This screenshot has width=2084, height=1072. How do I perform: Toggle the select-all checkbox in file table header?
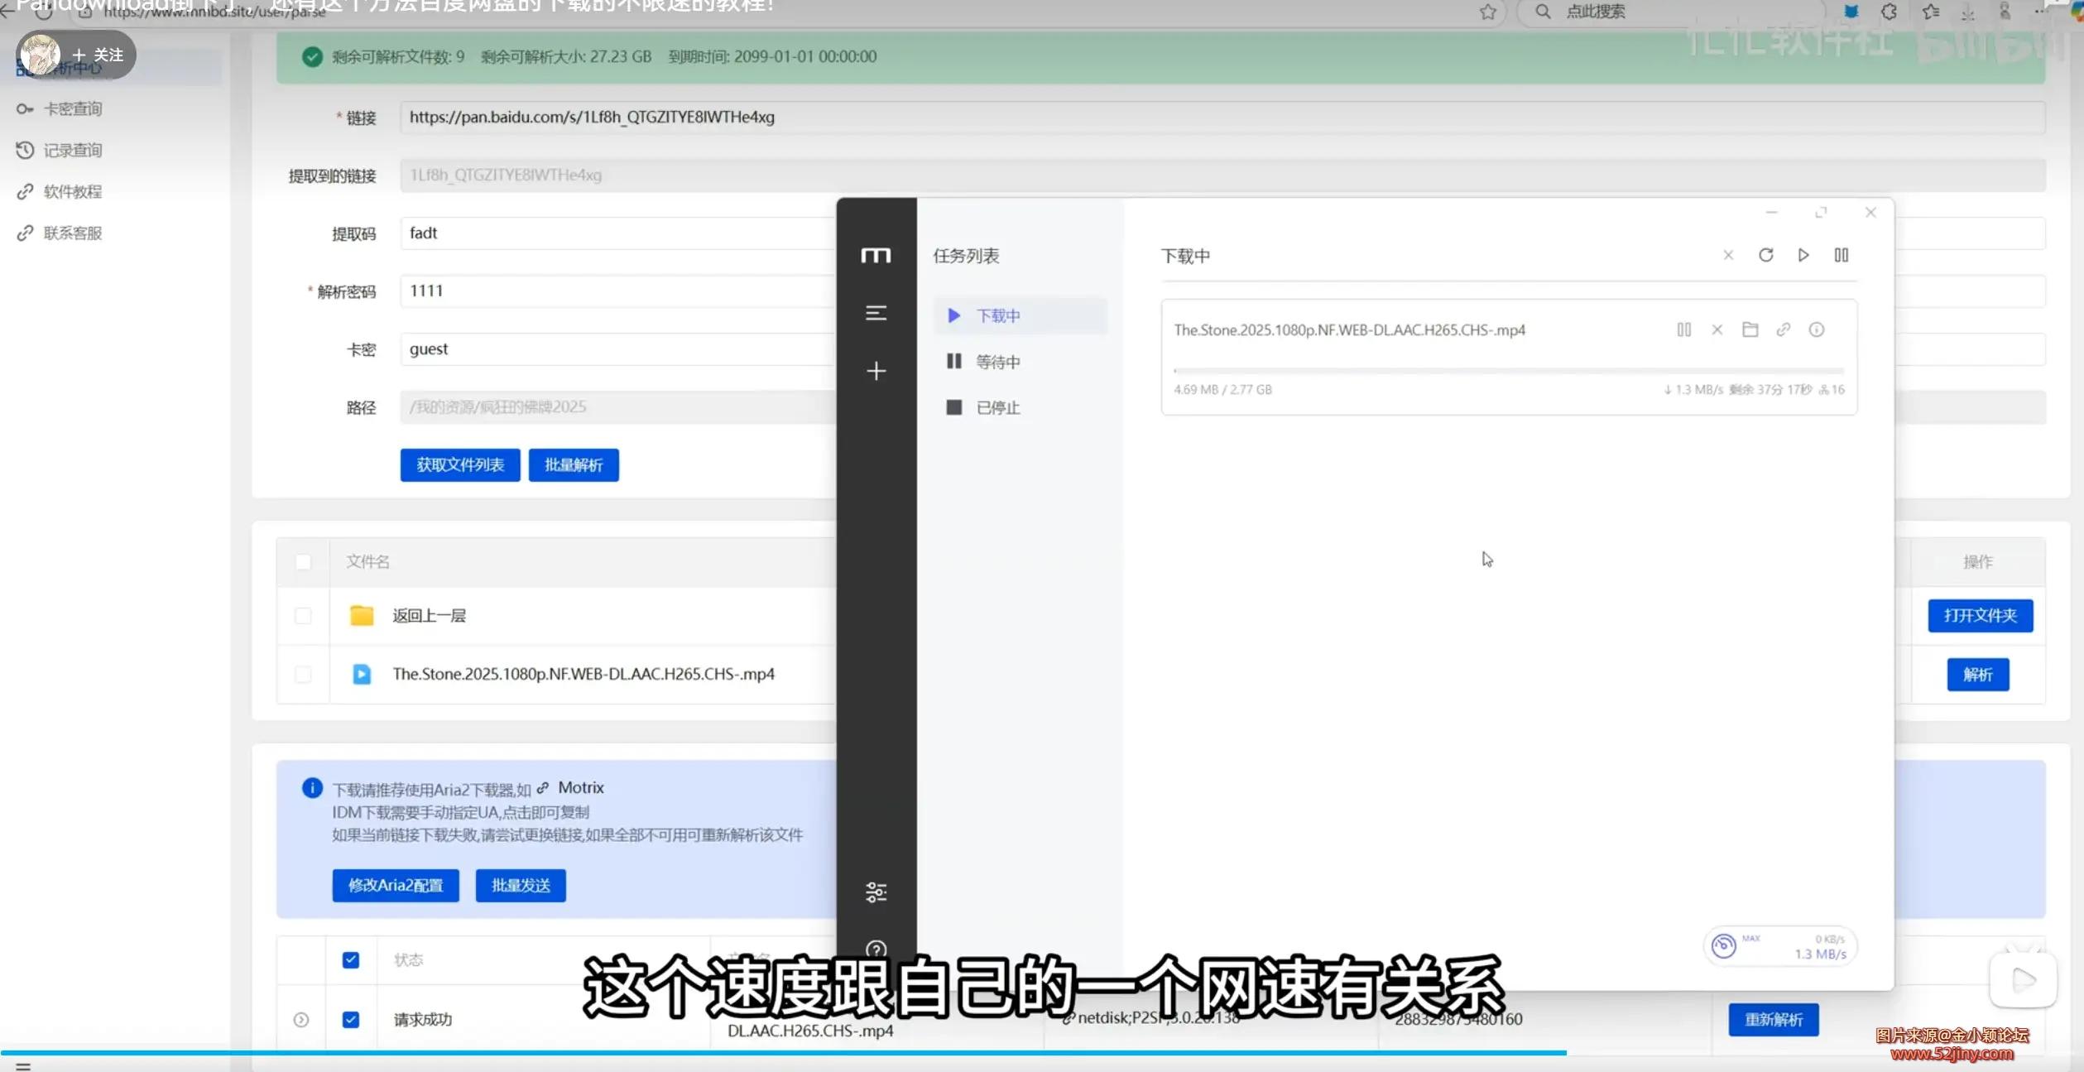click(303, 562)
